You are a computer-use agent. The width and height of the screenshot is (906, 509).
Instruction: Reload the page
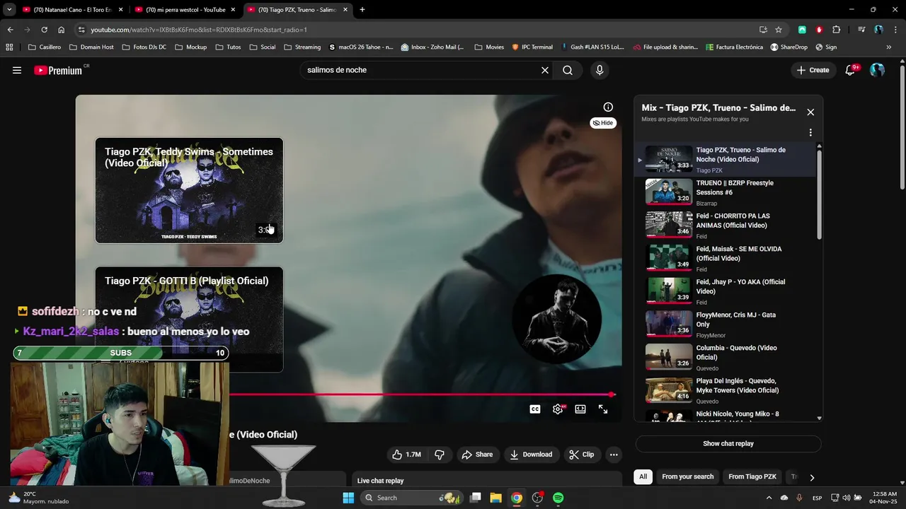44,30
